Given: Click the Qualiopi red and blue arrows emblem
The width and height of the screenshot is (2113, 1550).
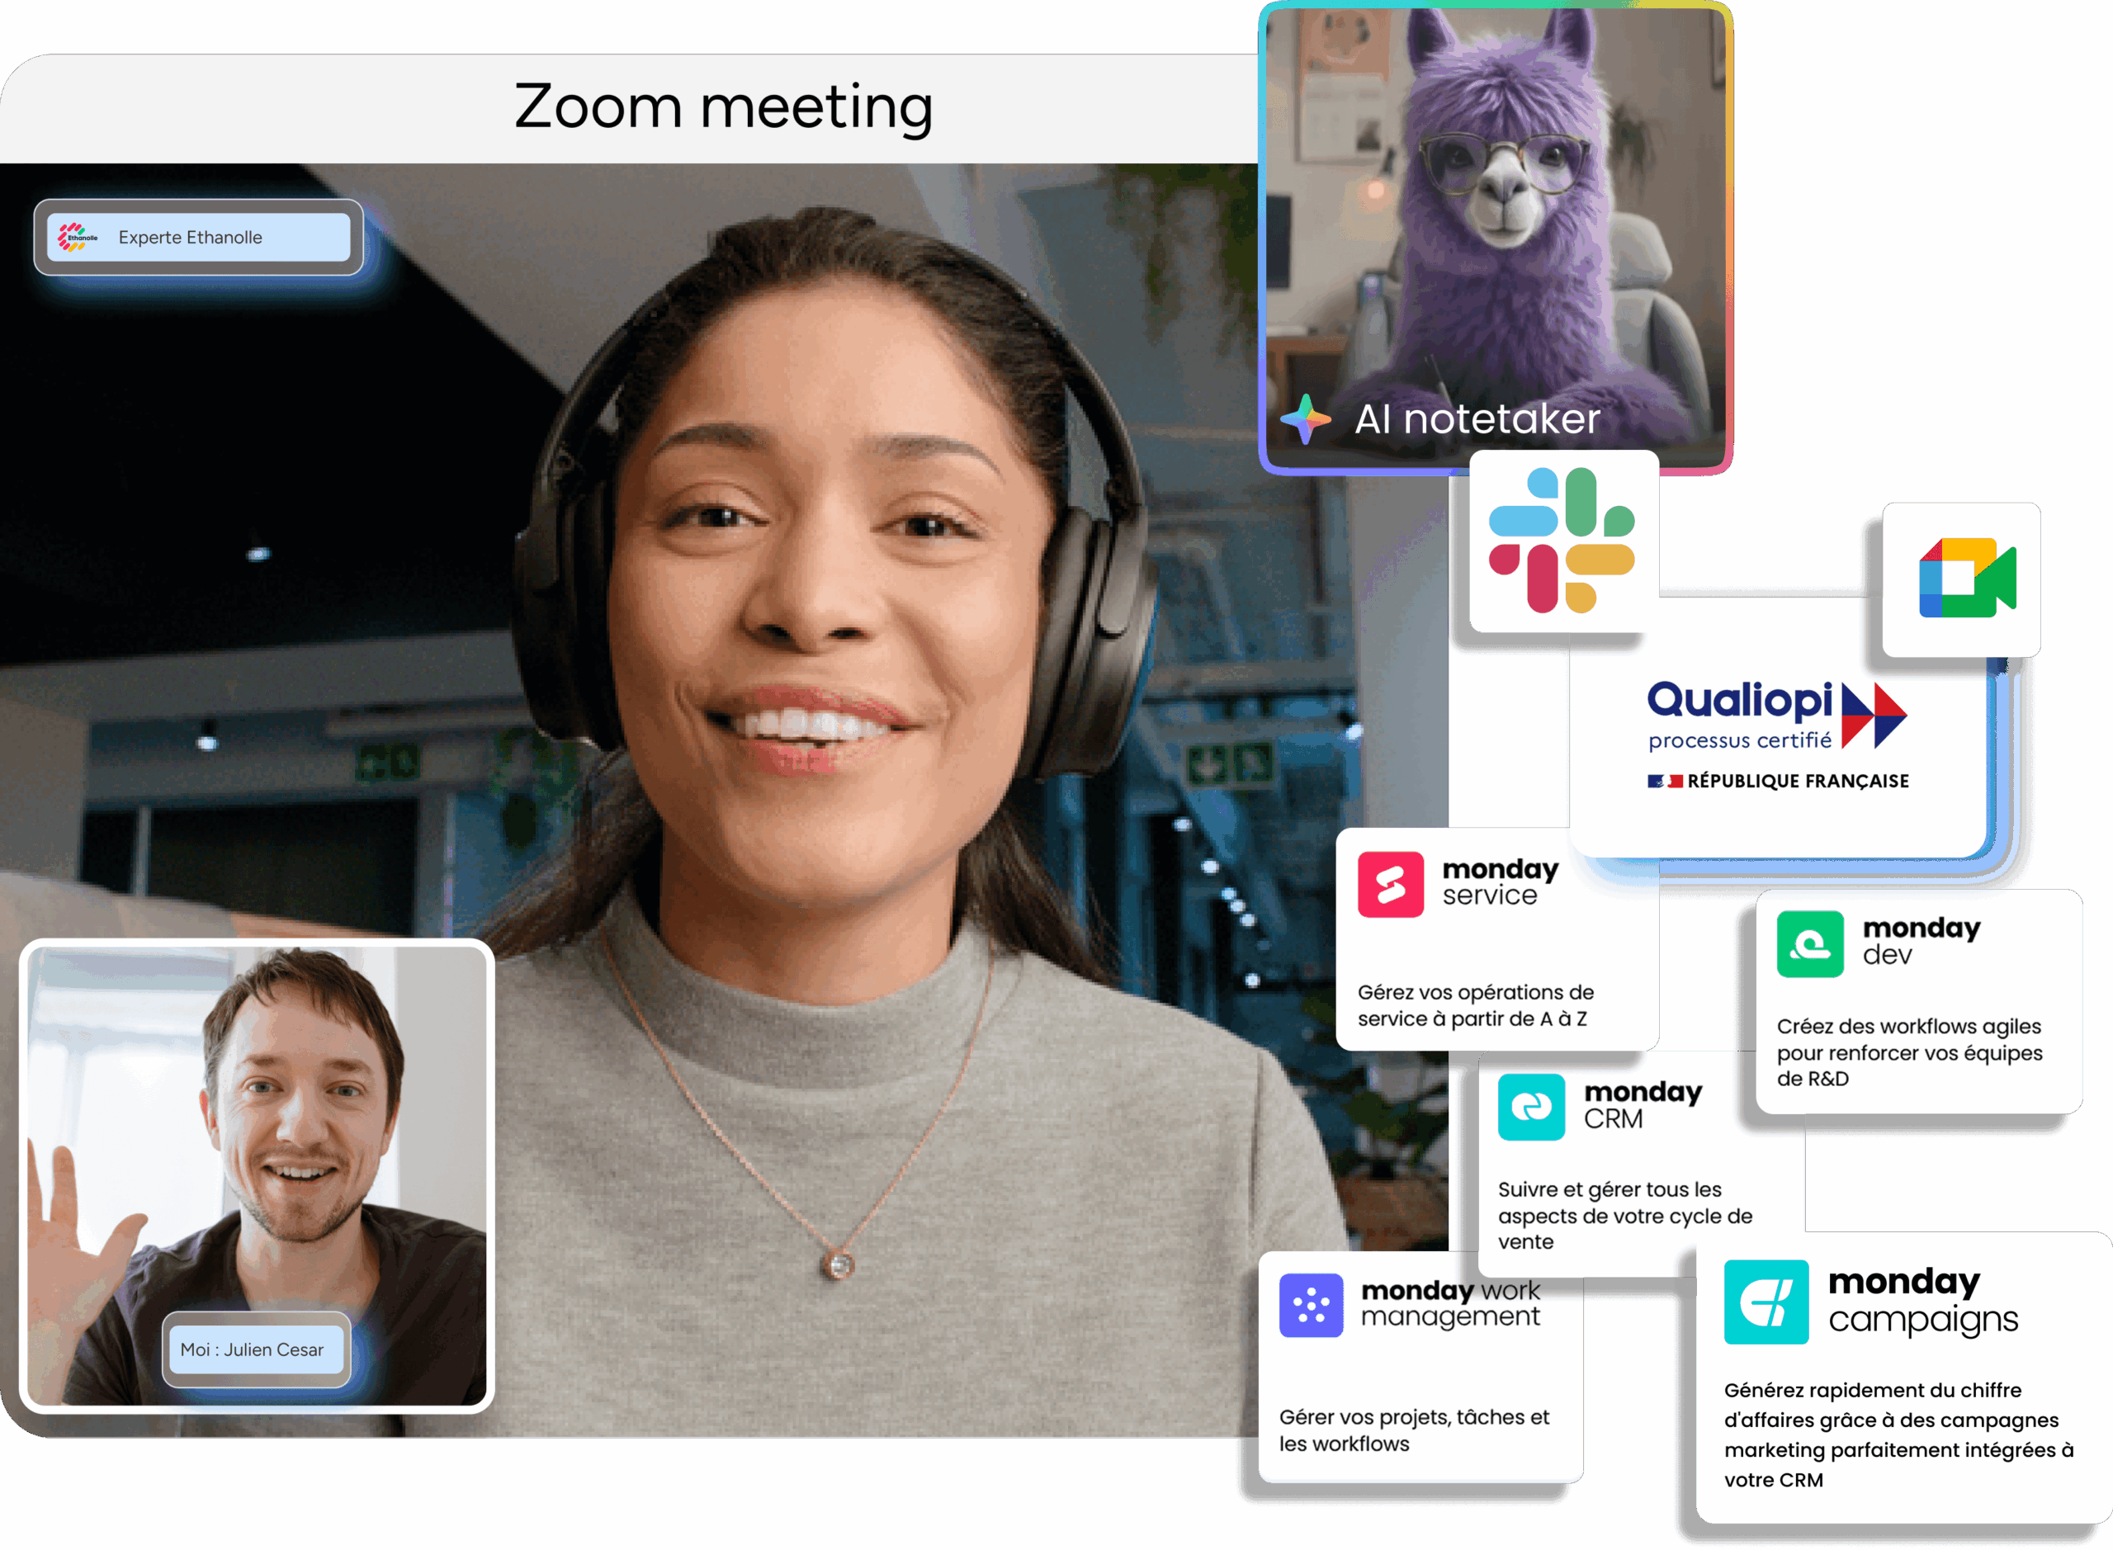Looking at the screenshot, I should [x=1873, y=715].
